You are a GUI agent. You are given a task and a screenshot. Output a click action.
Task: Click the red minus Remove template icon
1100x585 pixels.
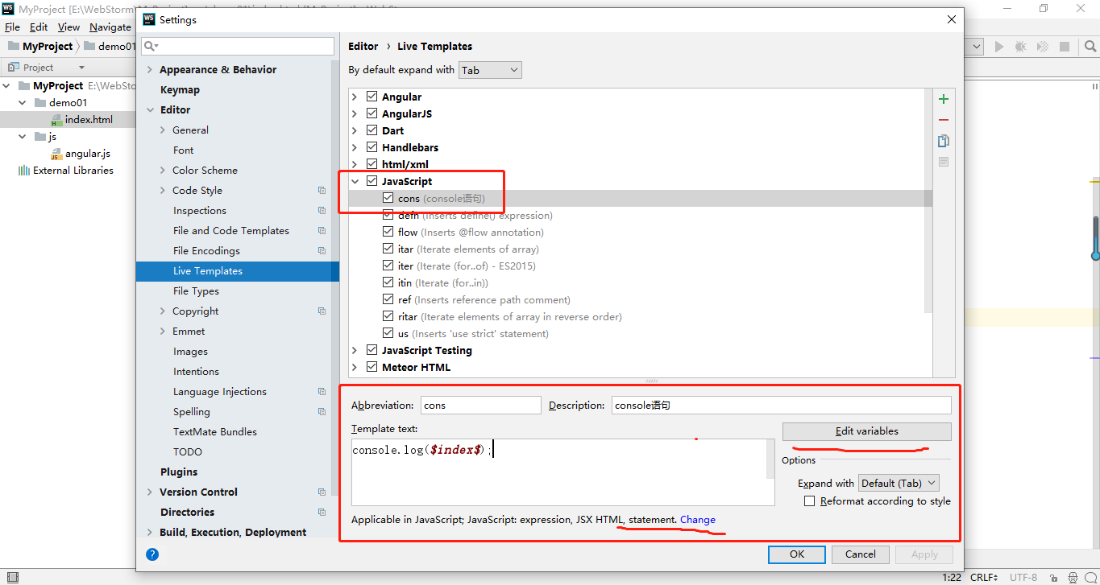[x=944, y=120]
